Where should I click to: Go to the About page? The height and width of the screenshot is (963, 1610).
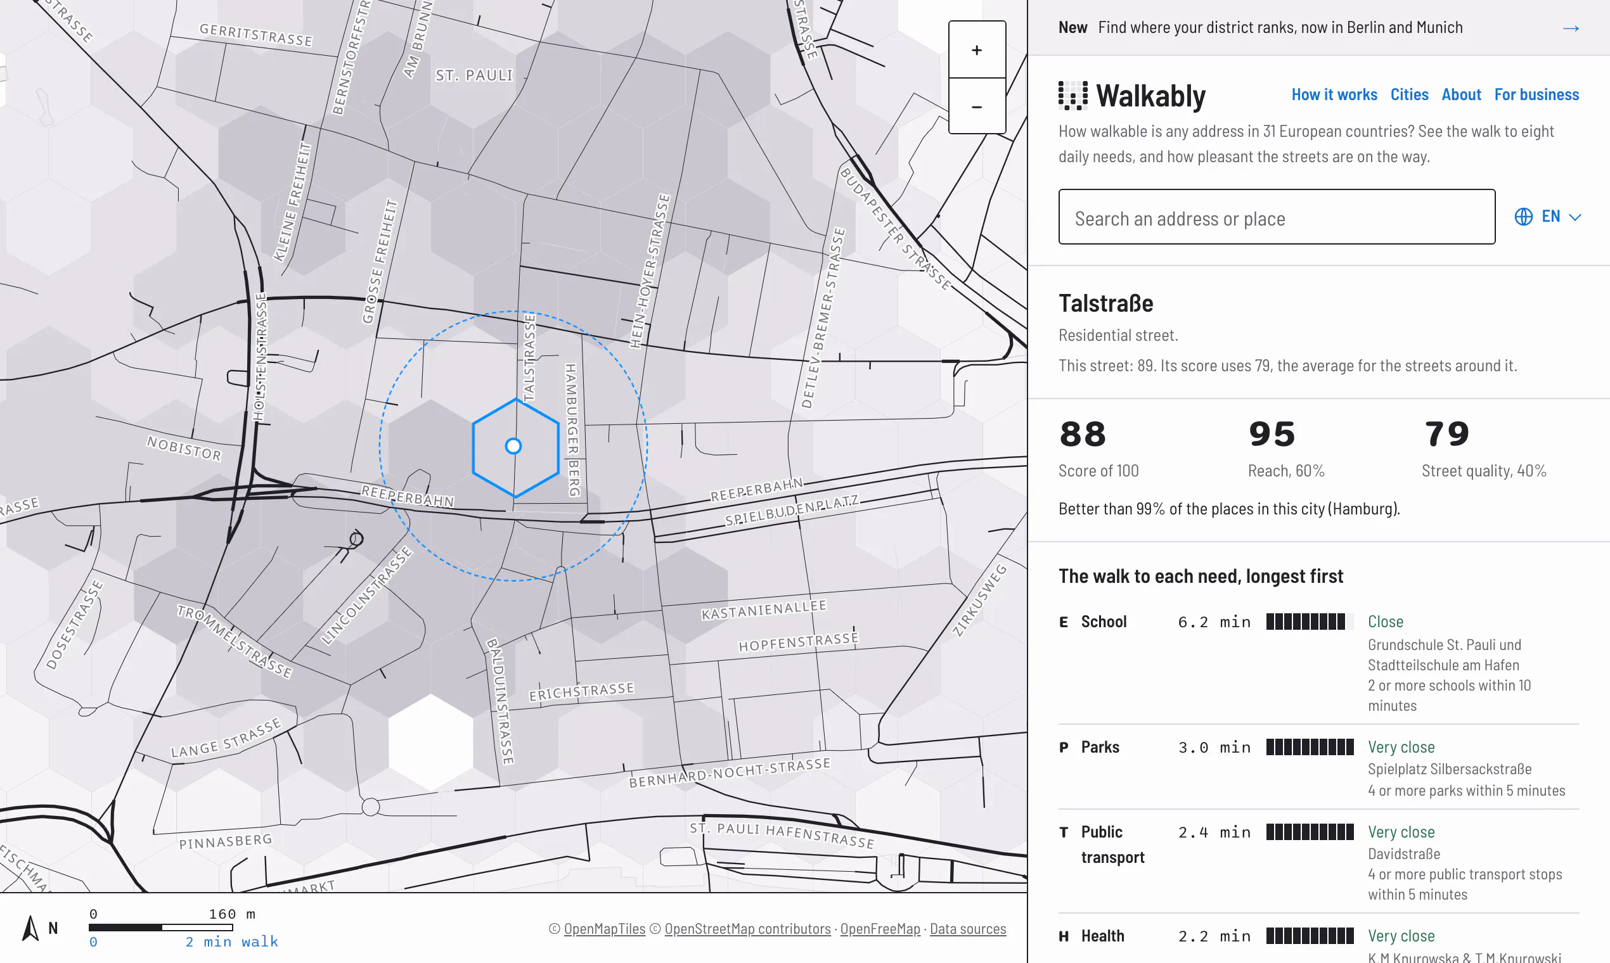click(1460, 95)
